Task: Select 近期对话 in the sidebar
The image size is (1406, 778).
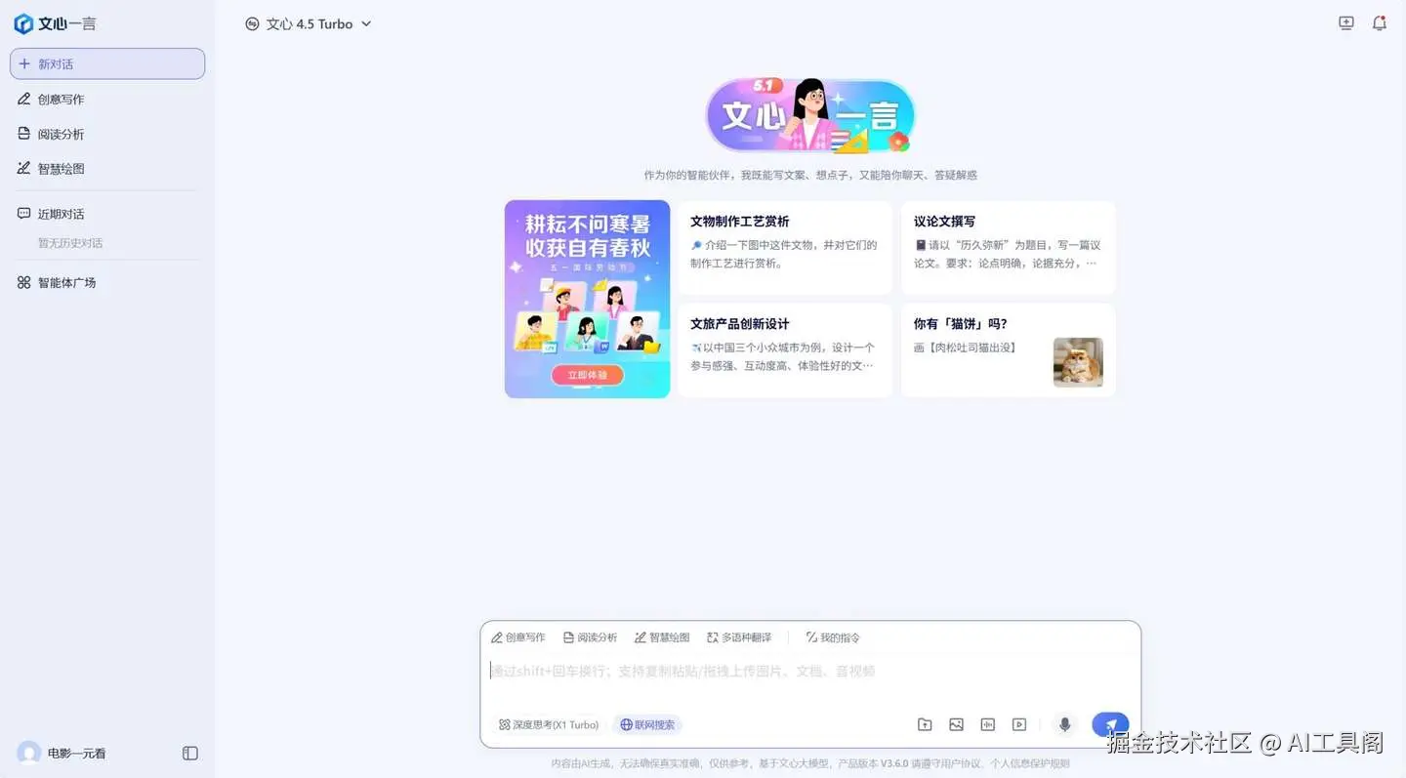Action: pos(51,214)
